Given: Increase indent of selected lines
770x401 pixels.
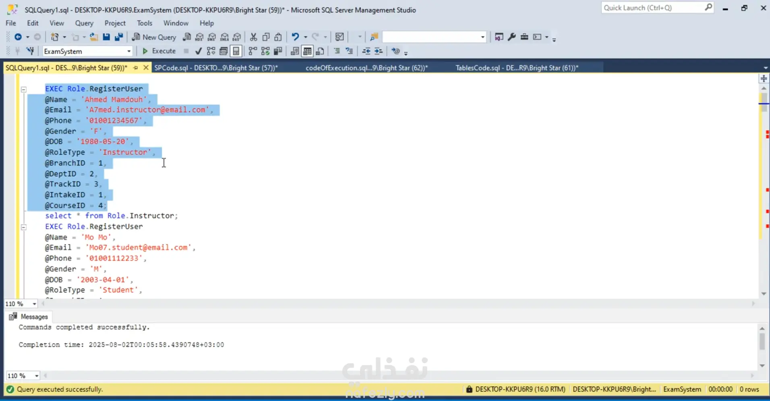Looking at the screenshot, I should [x=379, y=51].
